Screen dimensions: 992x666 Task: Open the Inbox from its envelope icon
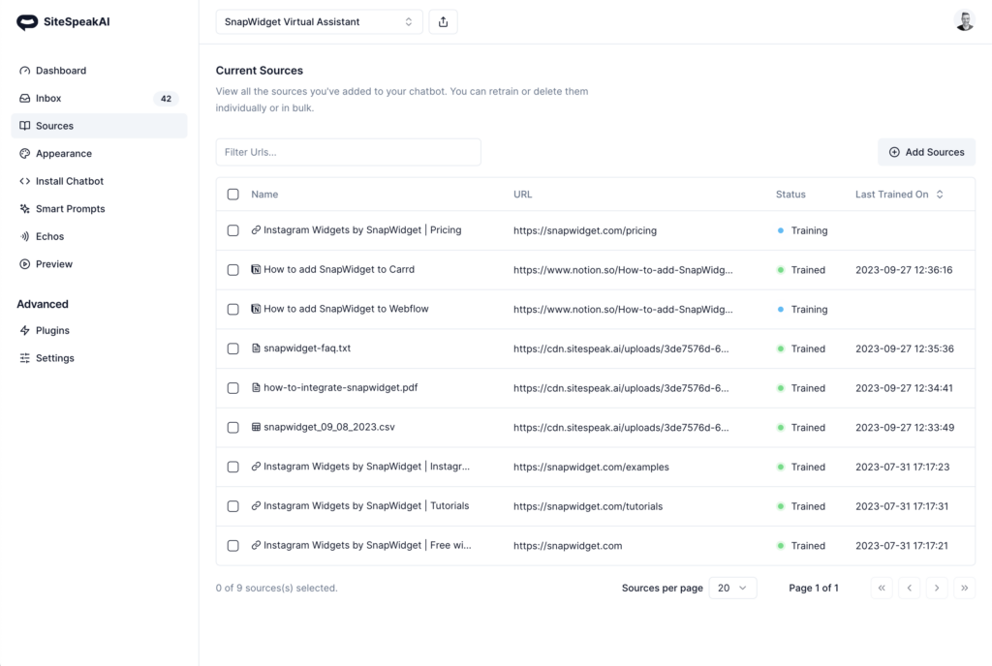(23, 98)
